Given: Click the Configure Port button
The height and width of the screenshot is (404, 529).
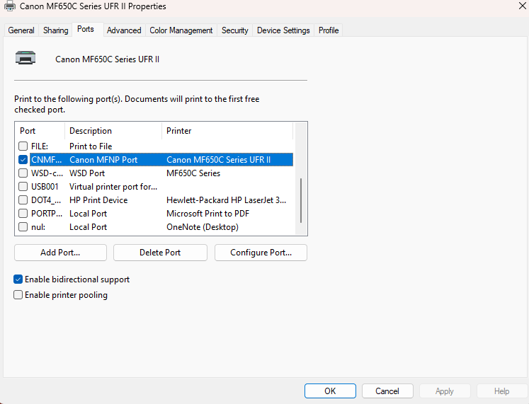Looking at the screenshot, I should pyautogui.click(x=261, y=253).
